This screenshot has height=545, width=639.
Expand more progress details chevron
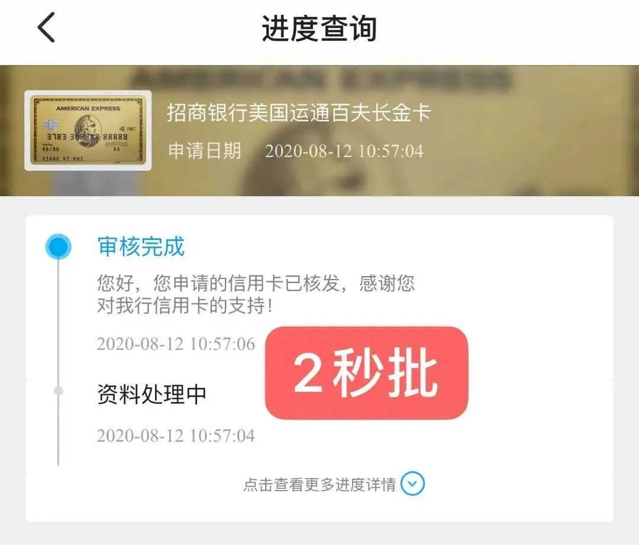coord(412,484)
